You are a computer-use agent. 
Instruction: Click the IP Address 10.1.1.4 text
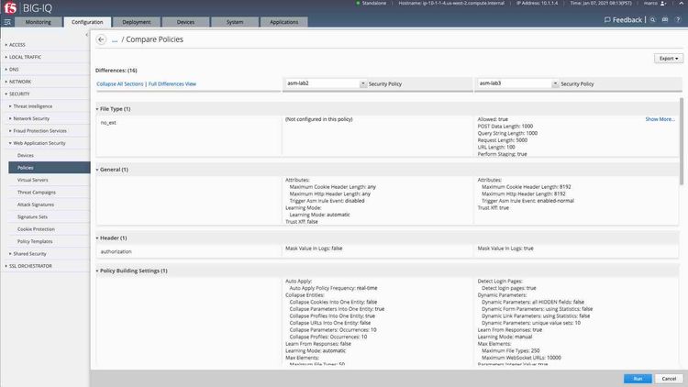[537, 3]
